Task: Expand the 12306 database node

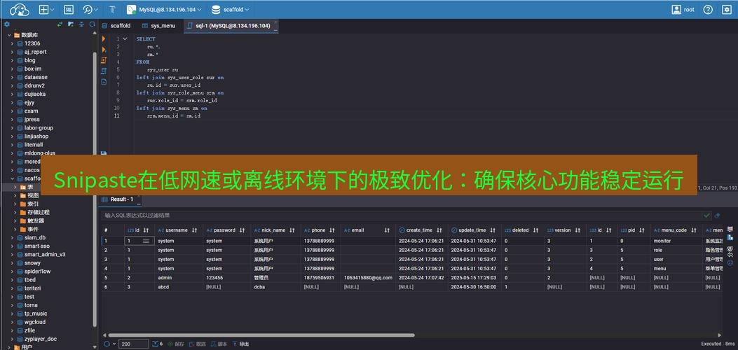Action: tap(13, 43)
